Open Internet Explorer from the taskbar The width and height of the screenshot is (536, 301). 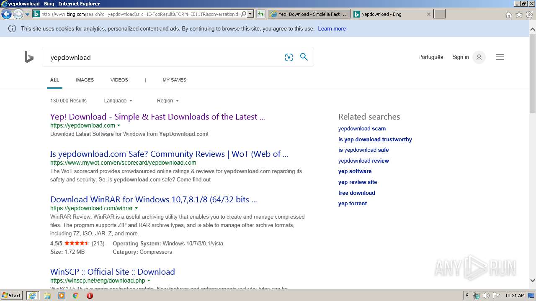32,296
